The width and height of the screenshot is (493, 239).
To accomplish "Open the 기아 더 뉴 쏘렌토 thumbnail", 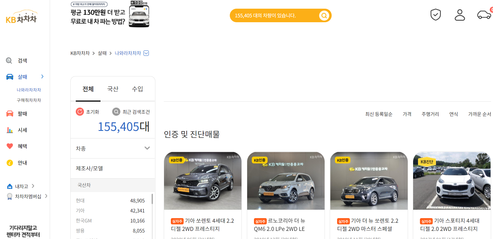I will [369, 181].
